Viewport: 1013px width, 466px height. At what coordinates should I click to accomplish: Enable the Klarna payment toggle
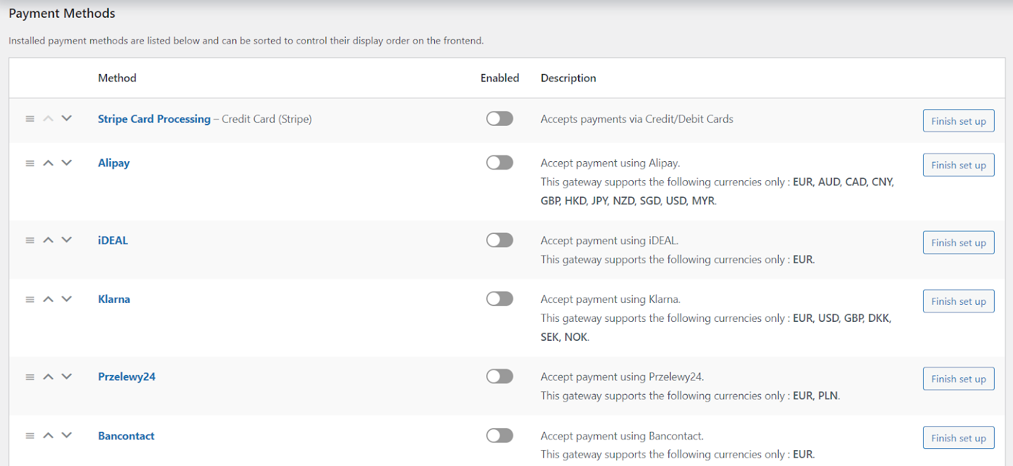500,298
